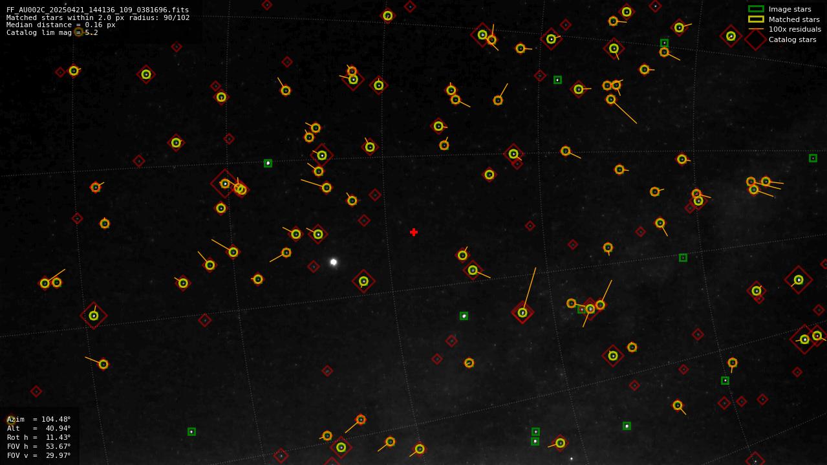
Task: Select the green Image stars legend box
Action: (x=756, y=9)
